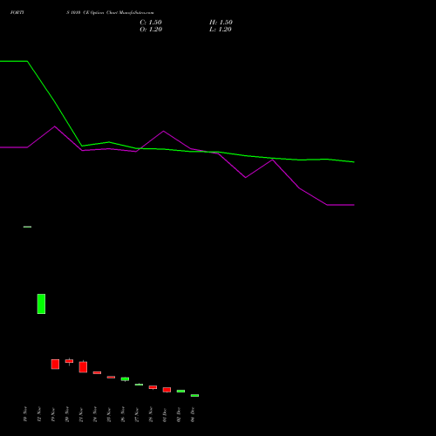This screenshot has width=436, height=436.
Task: Select the green candlestick for 26 Nov
Action: pos(125,379)
